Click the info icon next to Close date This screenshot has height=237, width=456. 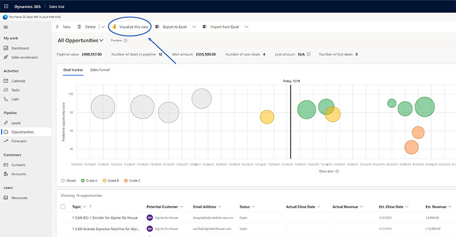coord(337,171)
